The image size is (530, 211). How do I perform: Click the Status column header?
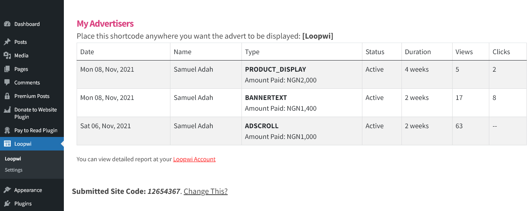[x=375, y=52]
